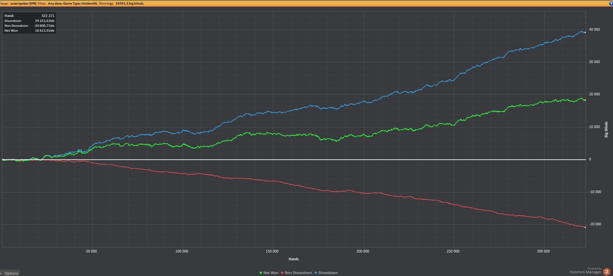The width and height of the screenshot is (613, 276).
Task: Click the blue Showdown legend swatch
Action: click(316, 273)
